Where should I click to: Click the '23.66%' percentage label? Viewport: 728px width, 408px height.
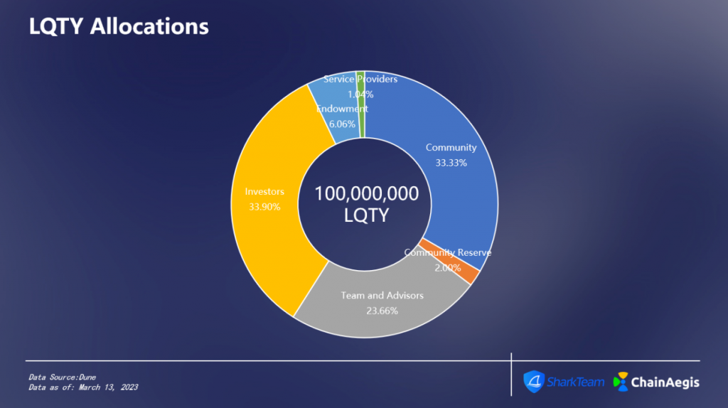pos(382,311)
